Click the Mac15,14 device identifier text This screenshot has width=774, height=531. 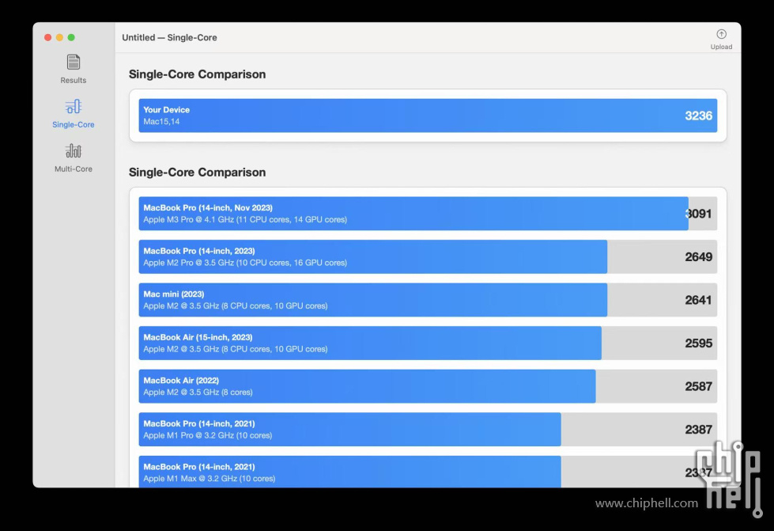[161, 122]
